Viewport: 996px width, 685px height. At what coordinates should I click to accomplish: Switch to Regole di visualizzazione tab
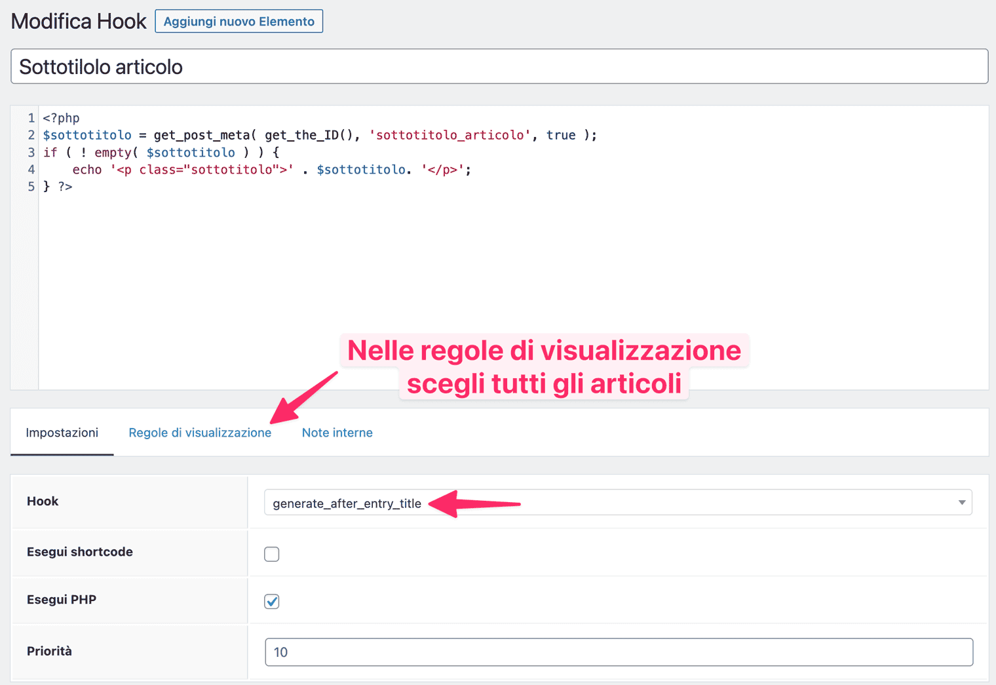[200, 433]
